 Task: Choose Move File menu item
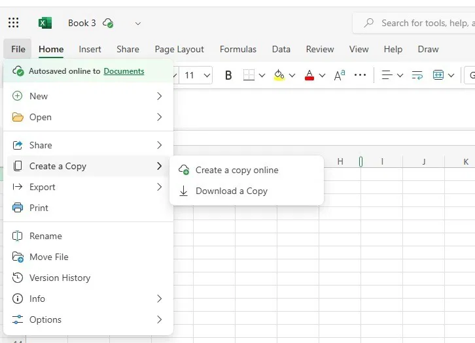coord(88,257)
